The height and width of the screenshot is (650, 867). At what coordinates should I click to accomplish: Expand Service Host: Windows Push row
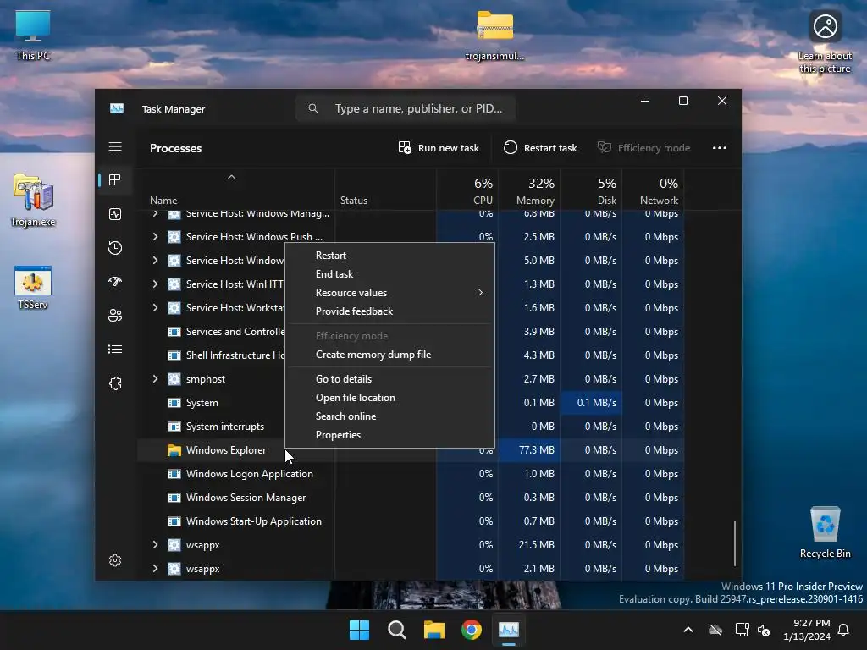[156, 237]
